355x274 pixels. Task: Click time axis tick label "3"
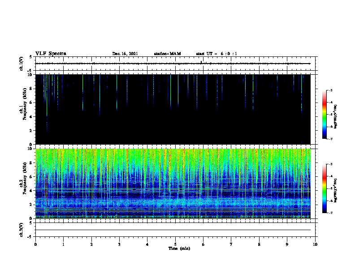pyautogui.click(x=119, y=244)
